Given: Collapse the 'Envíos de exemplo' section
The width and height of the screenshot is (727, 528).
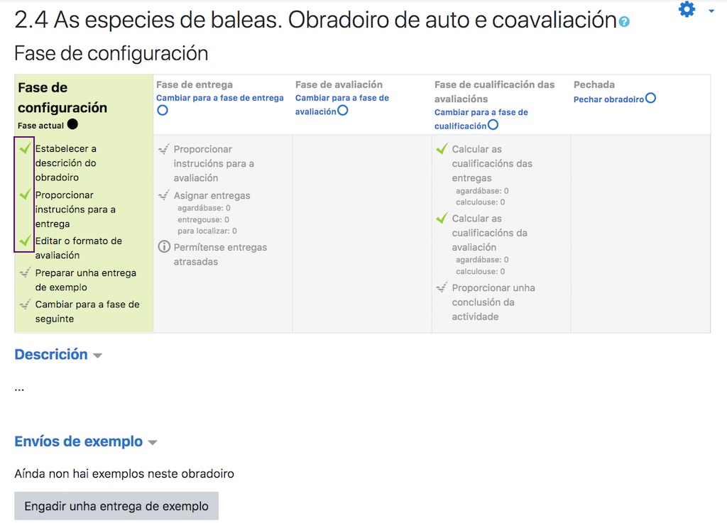Looking at the screenshot, I should point(152,441).
